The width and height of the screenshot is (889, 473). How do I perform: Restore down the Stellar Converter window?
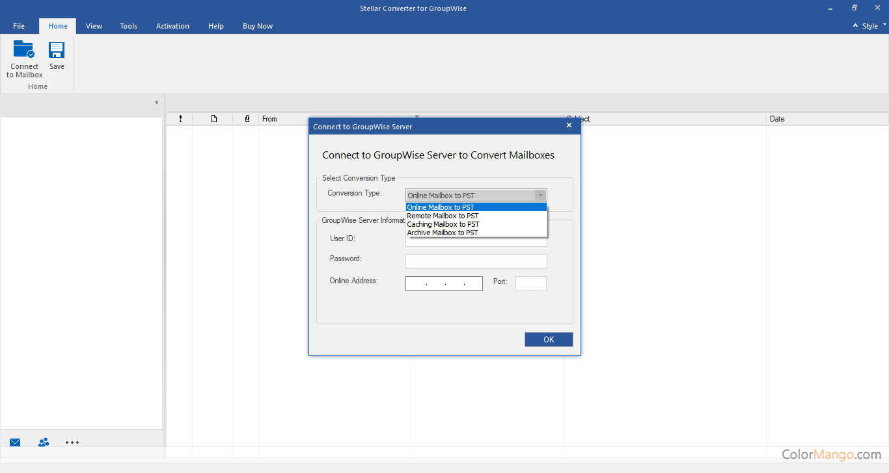[855, 8]
